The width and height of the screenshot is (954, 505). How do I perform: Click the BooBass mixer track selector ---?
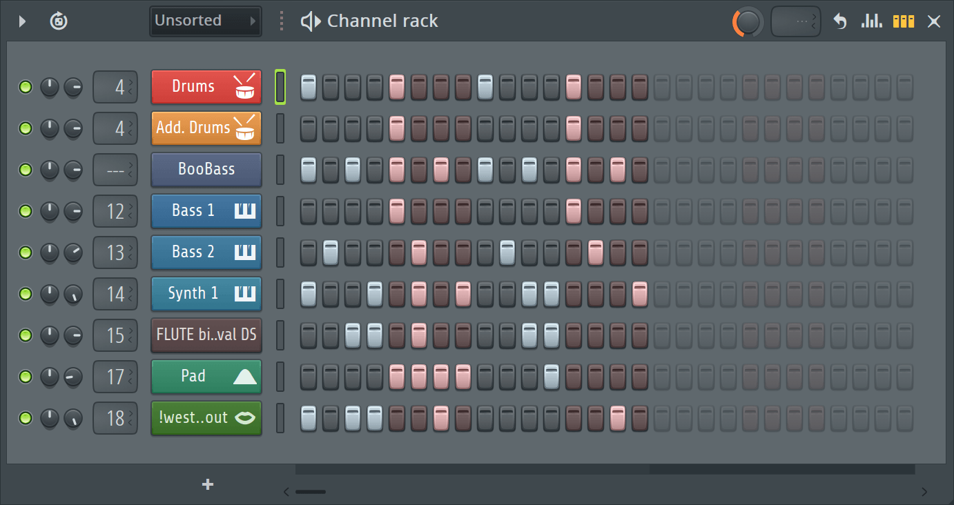[115, 170]
